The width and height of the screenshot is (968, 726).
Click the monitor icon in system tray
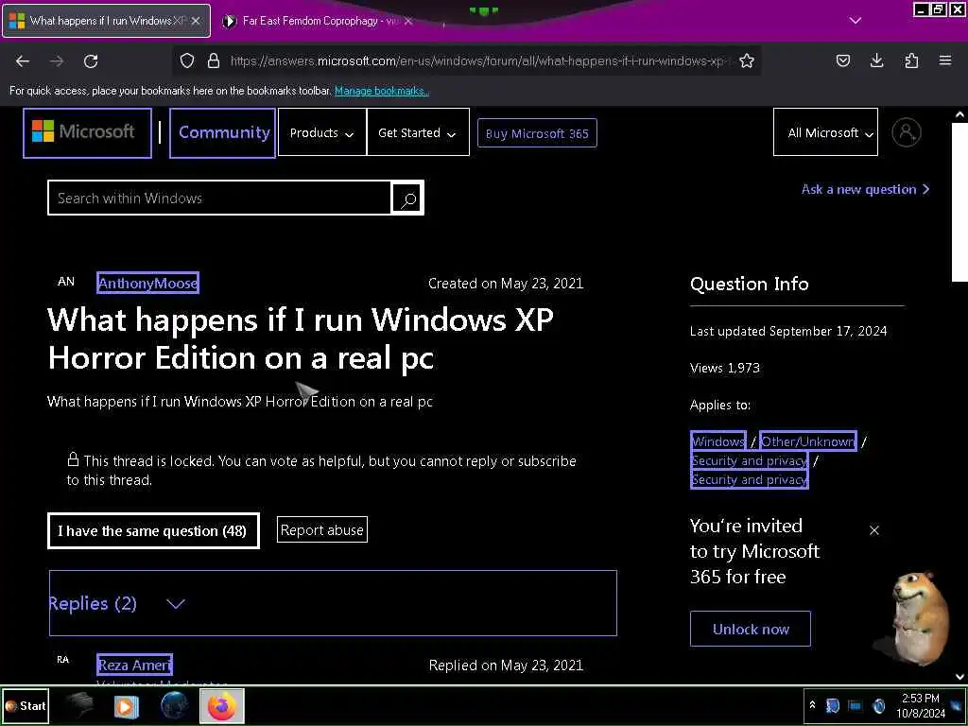(x=855, y=705)
